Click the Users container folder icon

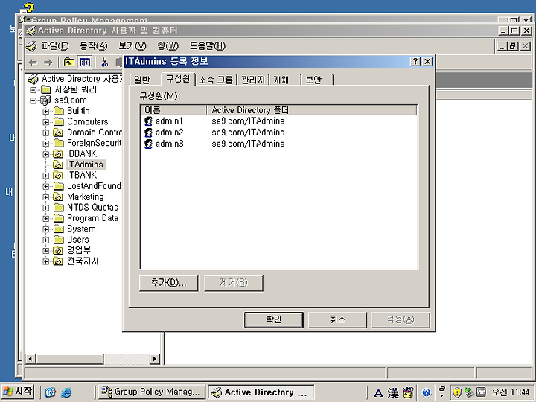(x=59, y=240)
